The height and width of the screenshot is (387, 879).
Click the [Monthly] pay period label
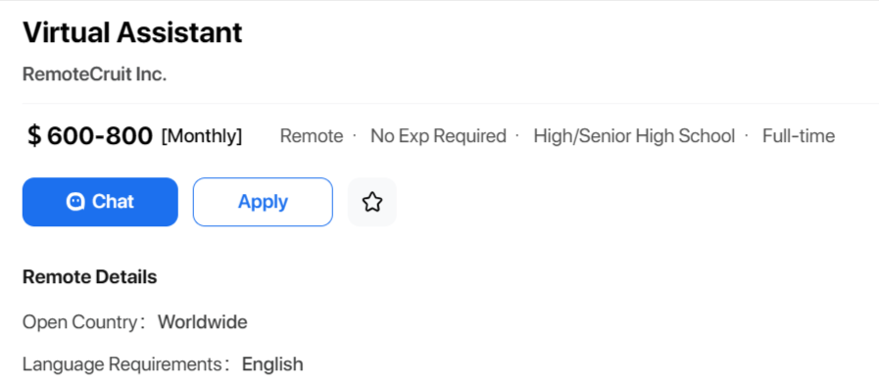(x=202, y=136)
